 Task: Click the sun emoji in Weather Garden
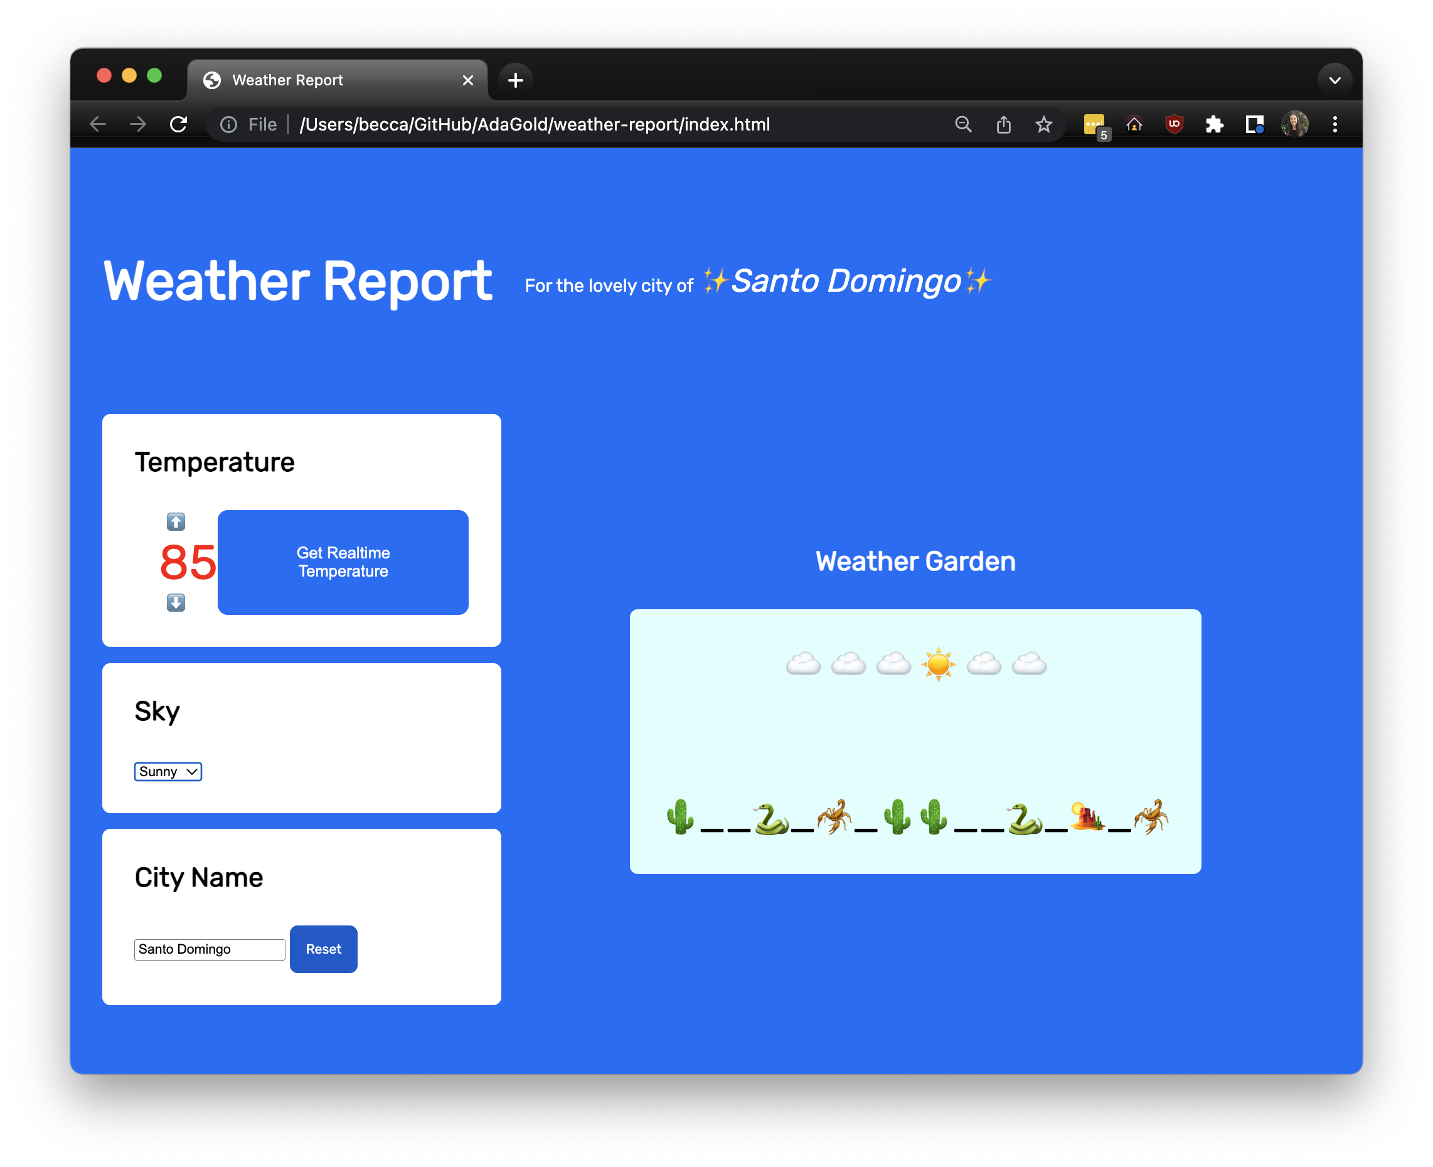[x=939, y=662]
